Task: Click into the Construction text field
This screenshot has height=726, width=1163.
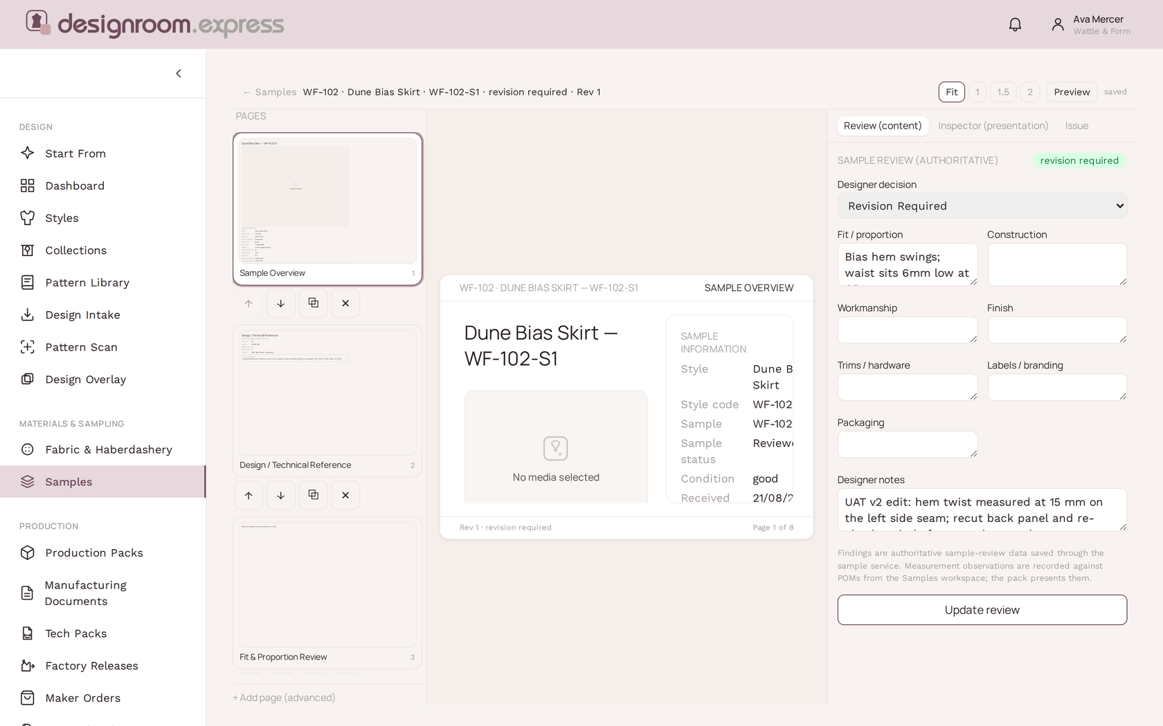Action: click(x=1057, y=264)
